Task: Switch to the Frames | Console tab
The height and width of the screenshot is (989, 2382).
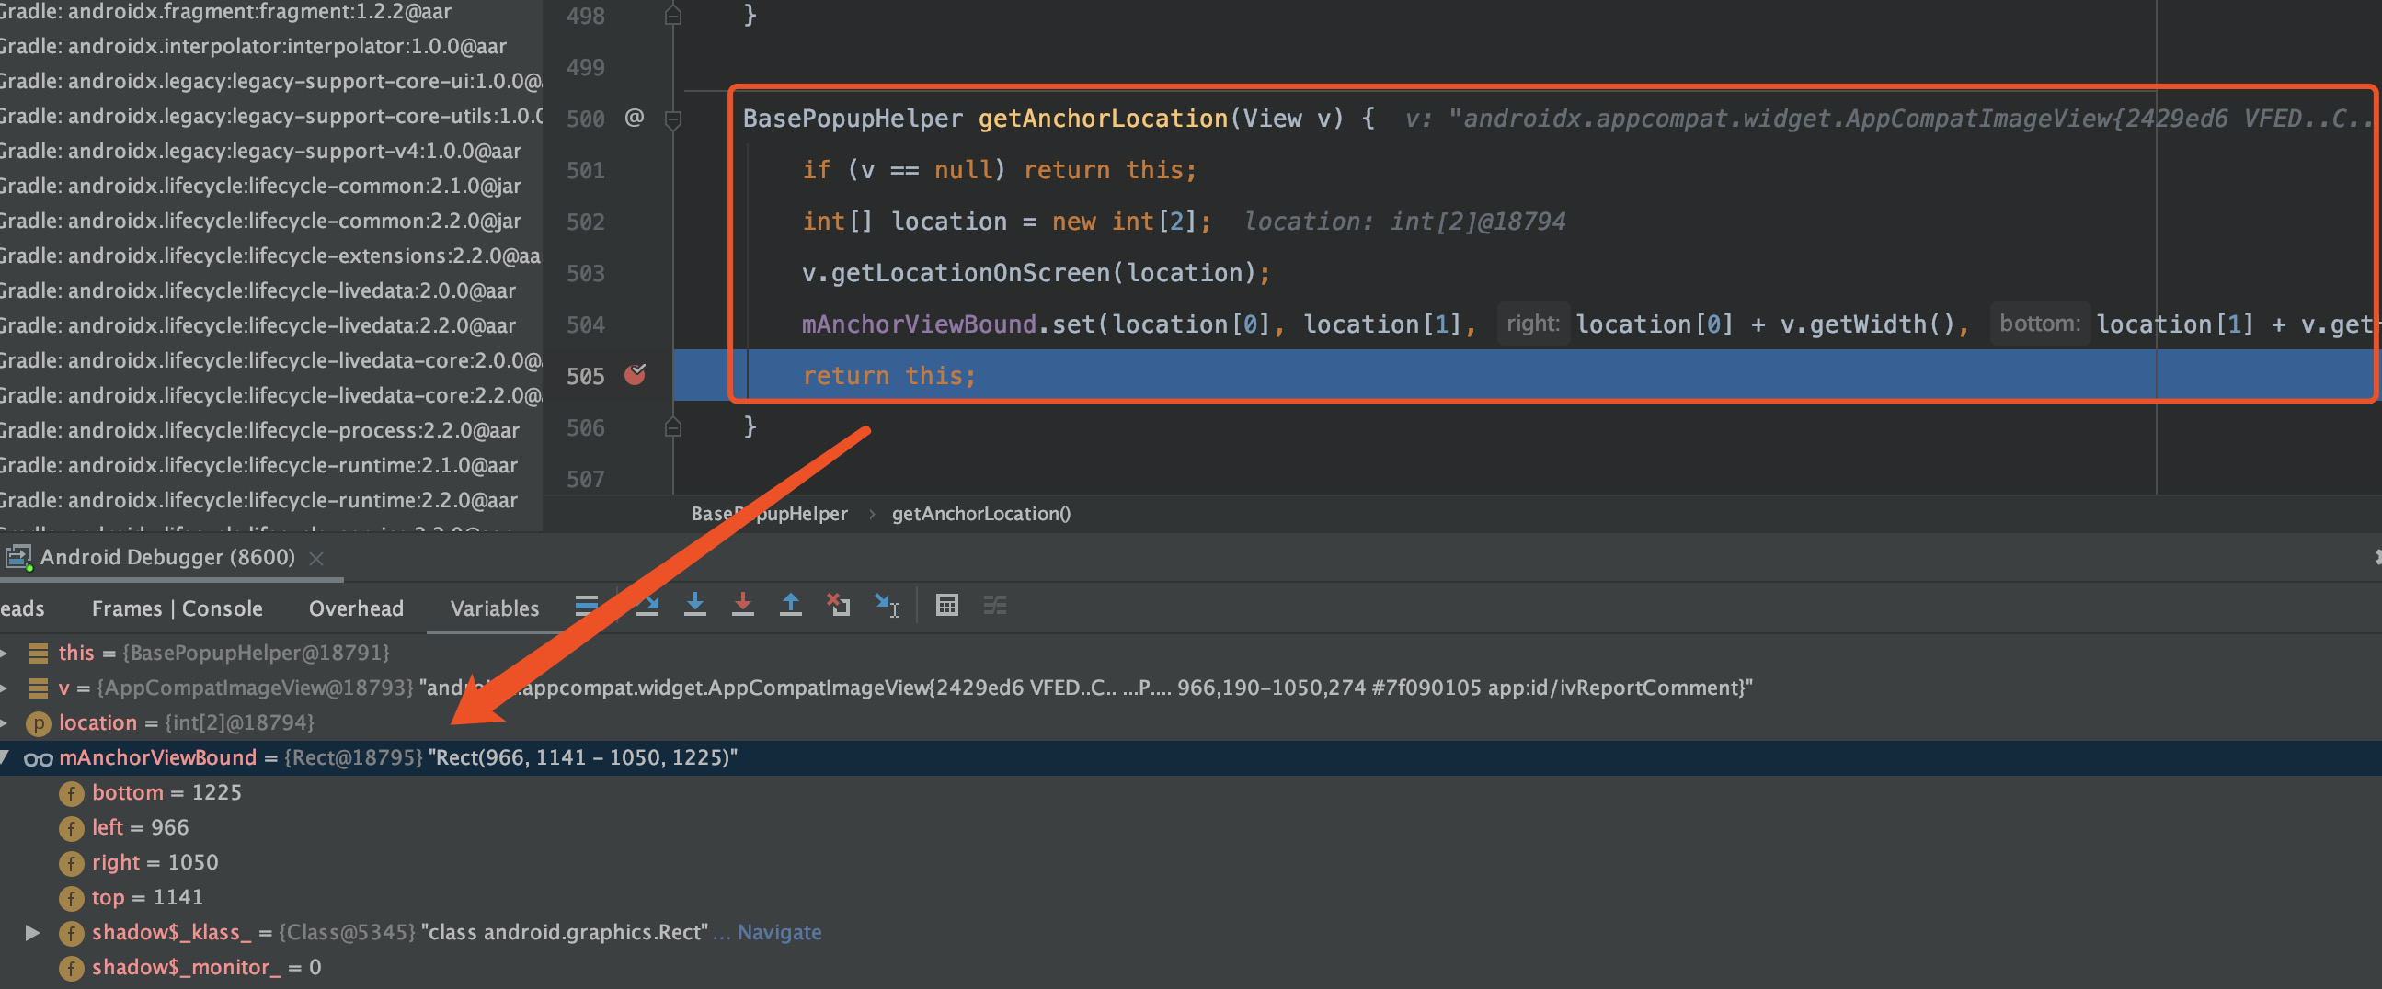Action: 177,608
